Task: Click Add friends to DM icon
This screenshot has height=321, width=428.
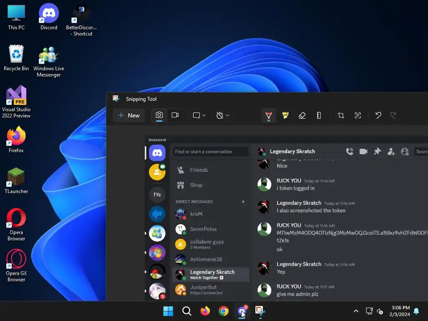Action: 391,151
